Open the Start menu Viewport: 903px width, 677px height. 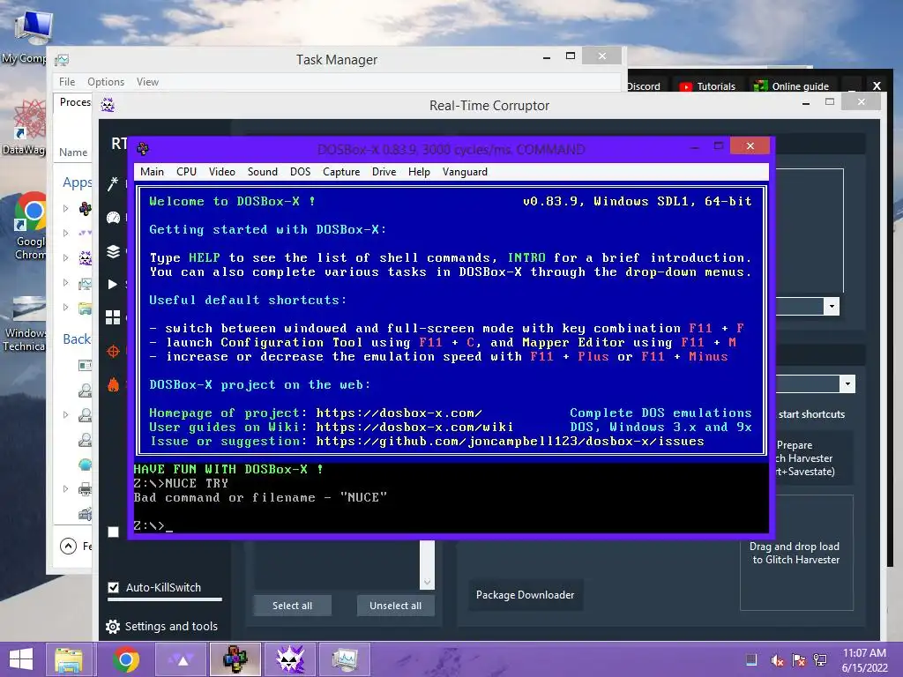coord(21,659)
